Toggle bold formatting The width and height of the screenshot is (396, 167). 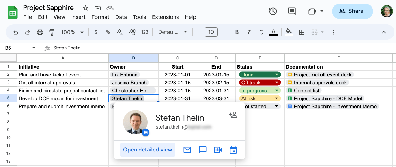(x=237, y=32)
